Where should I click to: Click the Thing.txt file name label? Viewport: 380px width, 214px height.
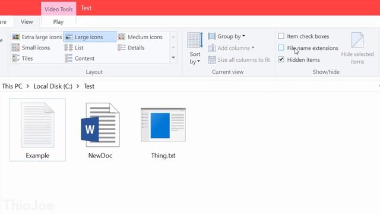pos(163,156)
